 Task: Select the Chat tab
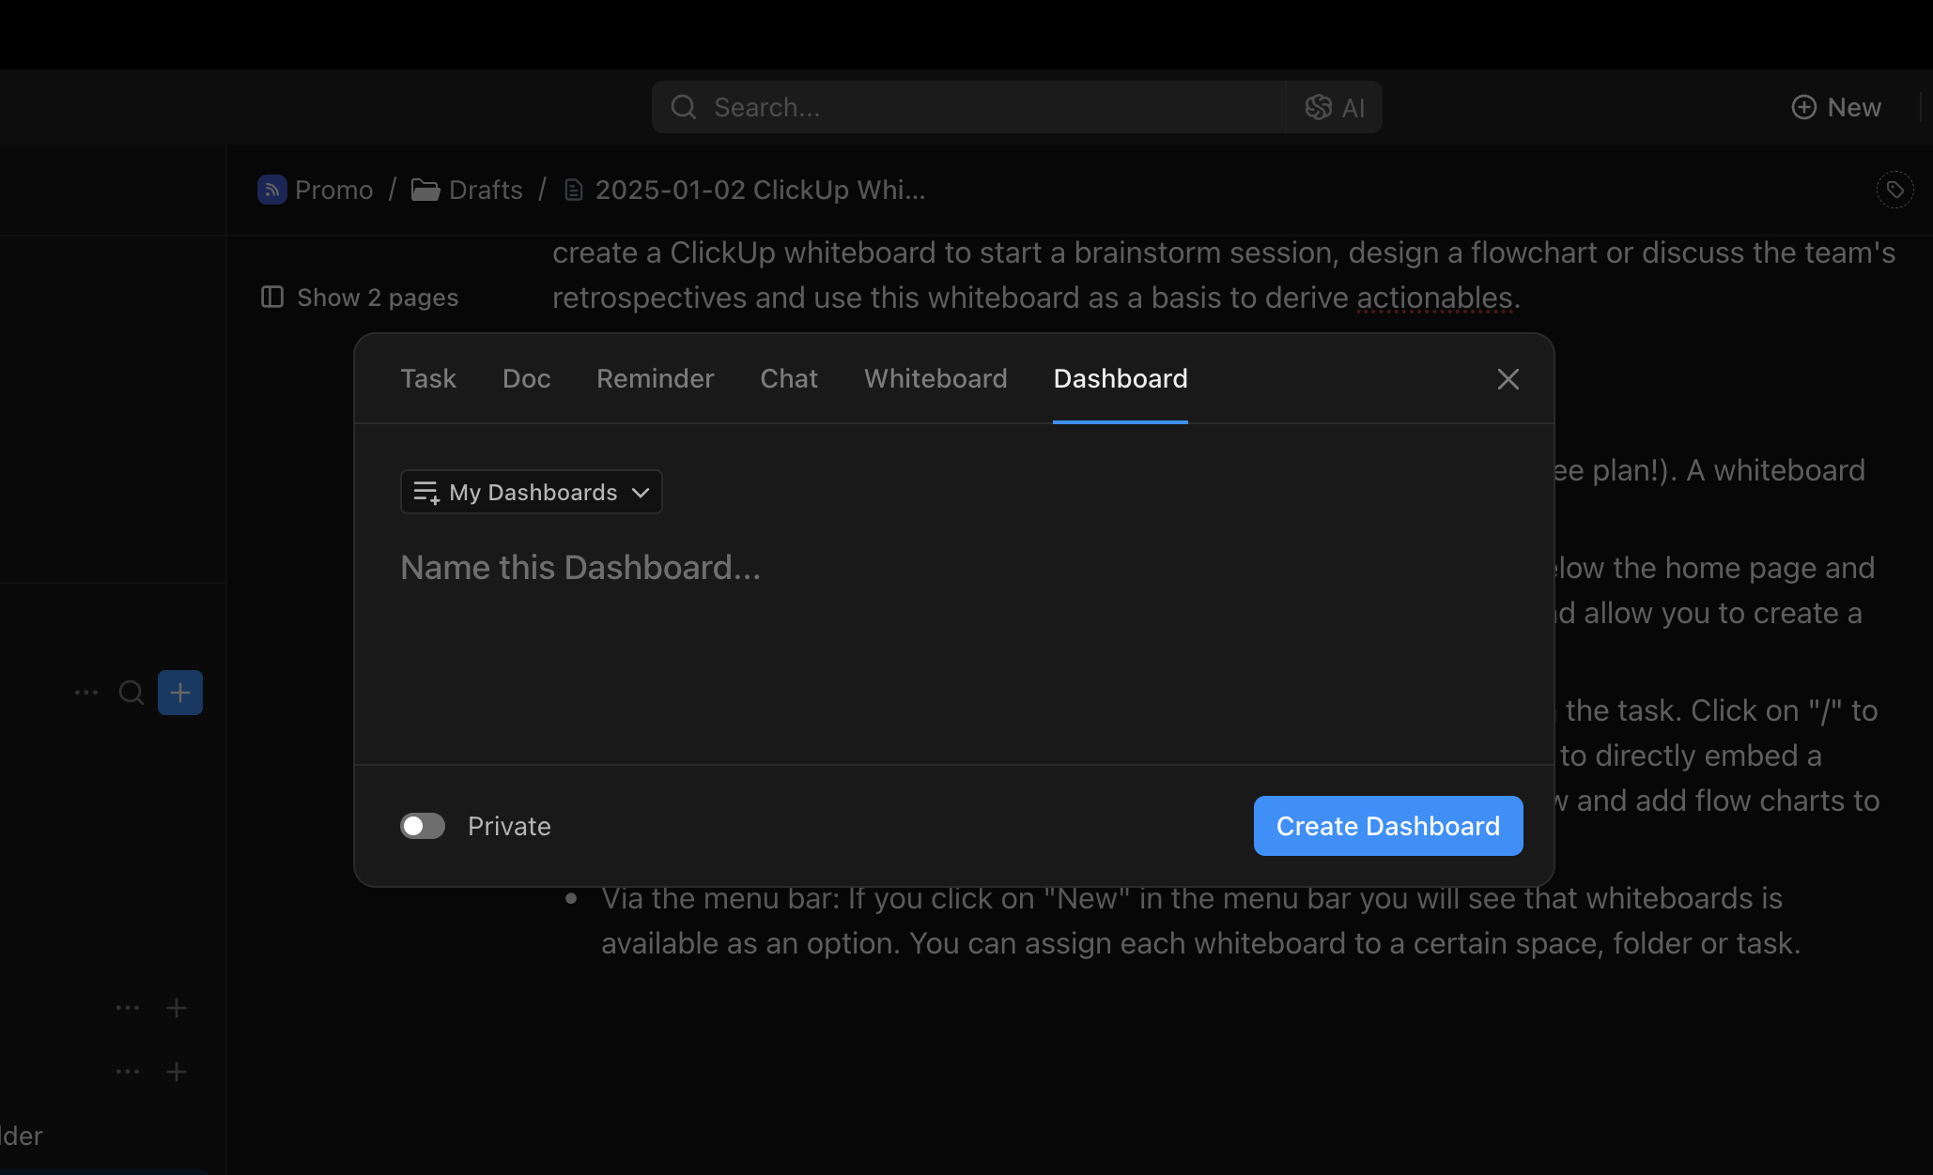pos(789,378)
